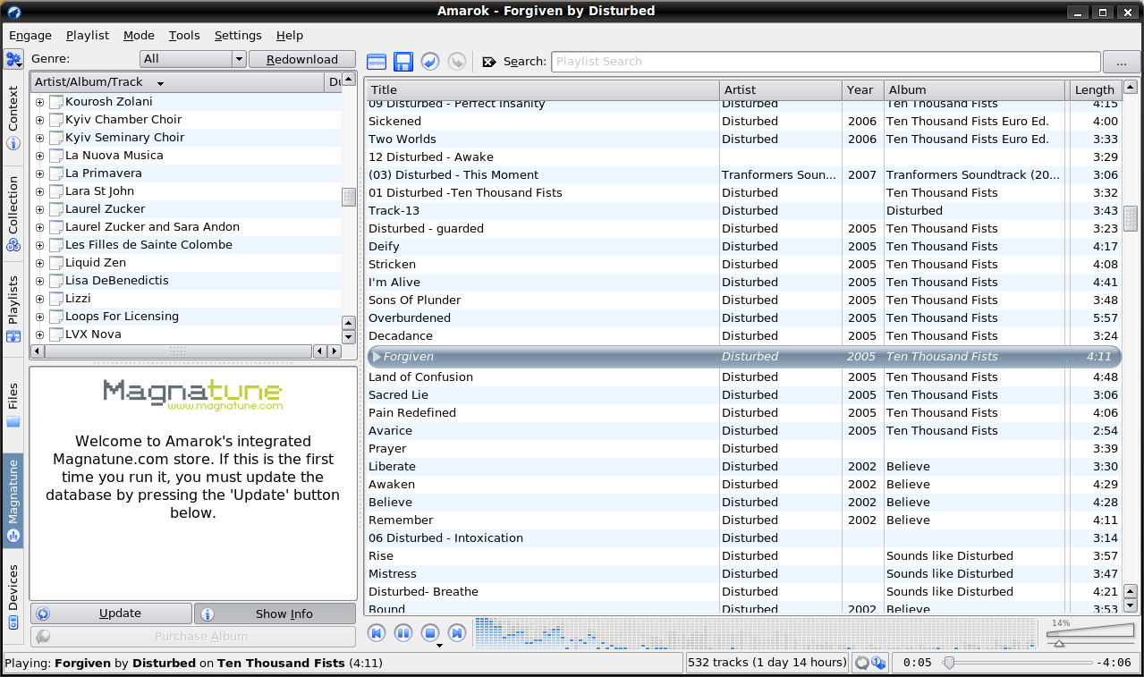Click the Amarok window menu icon

13,12
